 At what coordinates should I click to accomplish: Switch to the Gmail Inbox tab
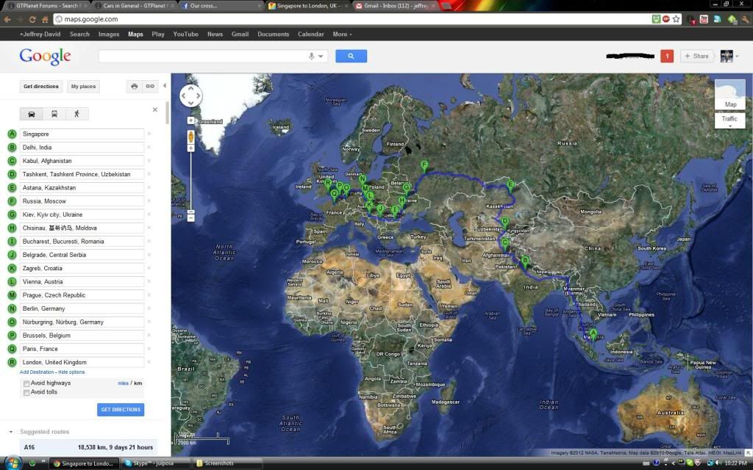(395, 6)
